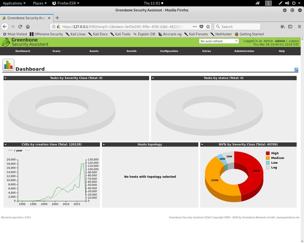Click the admin username link
The width and height of the screenshot is (304, 243).
click(280, 41)
